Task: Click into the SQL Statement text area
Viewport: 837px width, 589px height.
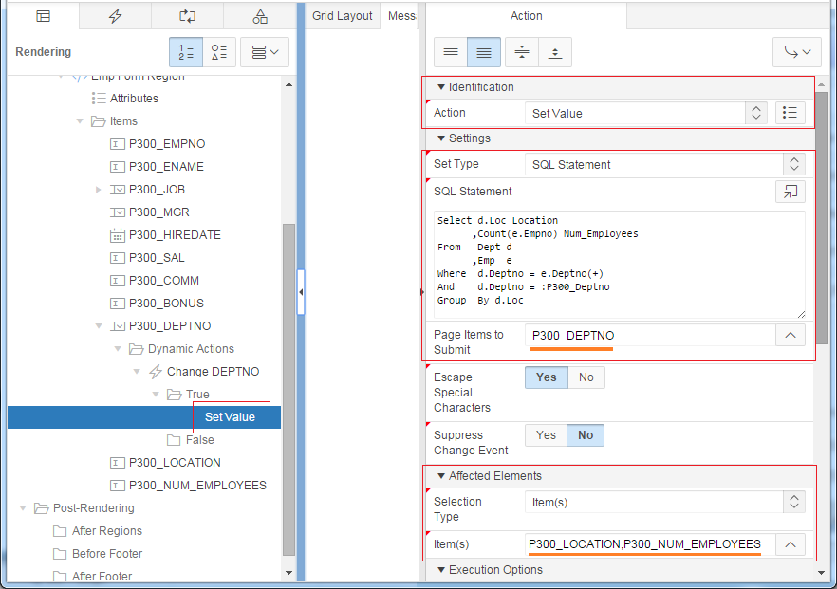Action: point(619,266)
